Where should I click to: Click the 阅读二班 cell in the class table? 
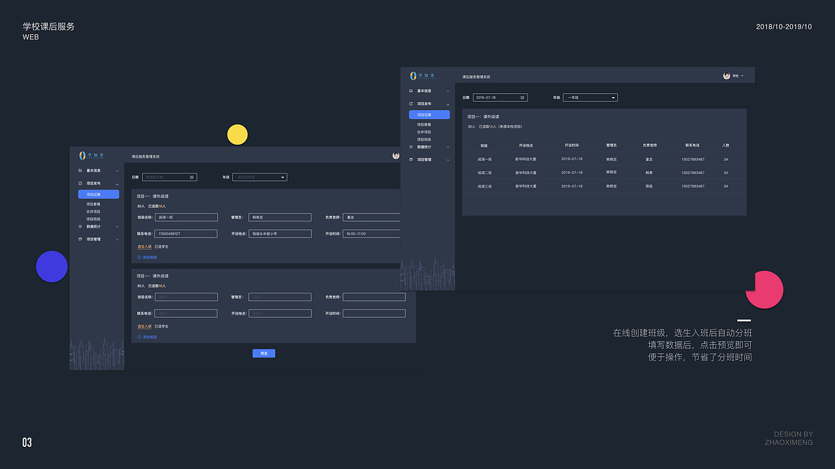tap(485, 173)
